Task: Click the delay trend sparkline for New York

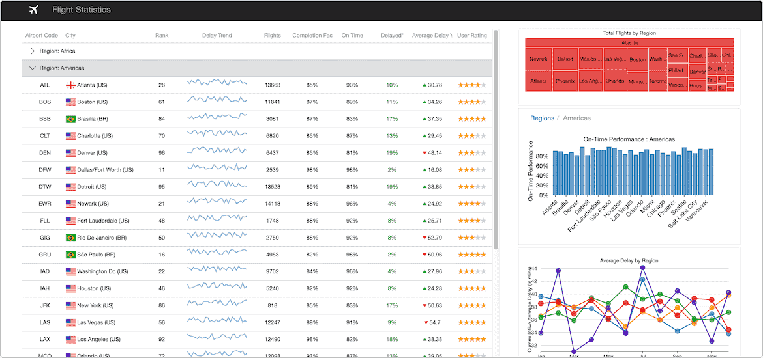Action: coord(217,305)
